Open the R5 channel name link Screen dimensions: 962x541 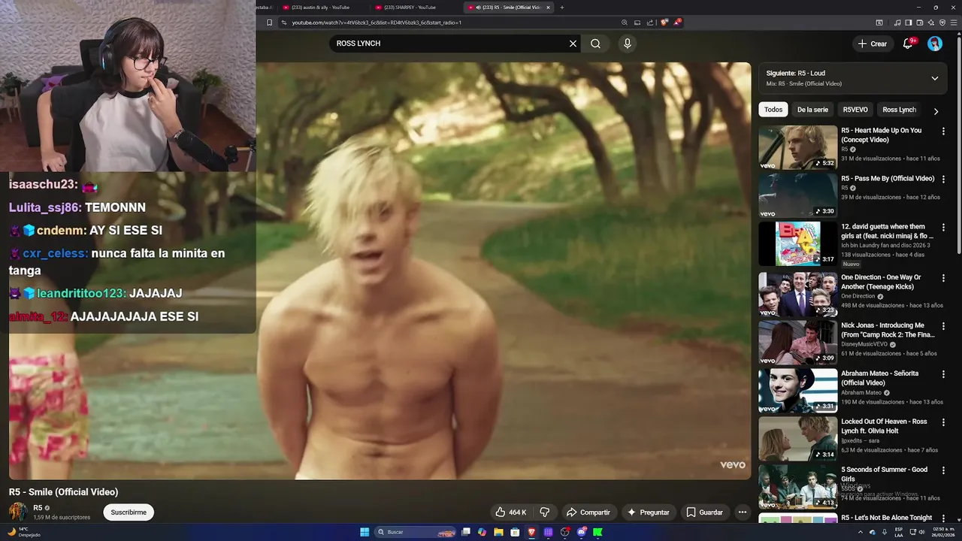click(x=38, y=508)
